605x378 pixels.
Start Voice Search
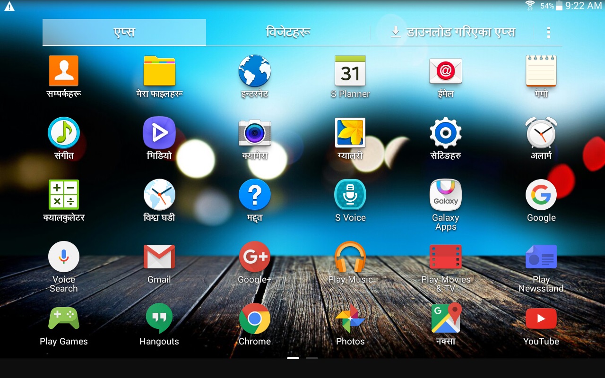pyautogui.click(x=63, y=257)
